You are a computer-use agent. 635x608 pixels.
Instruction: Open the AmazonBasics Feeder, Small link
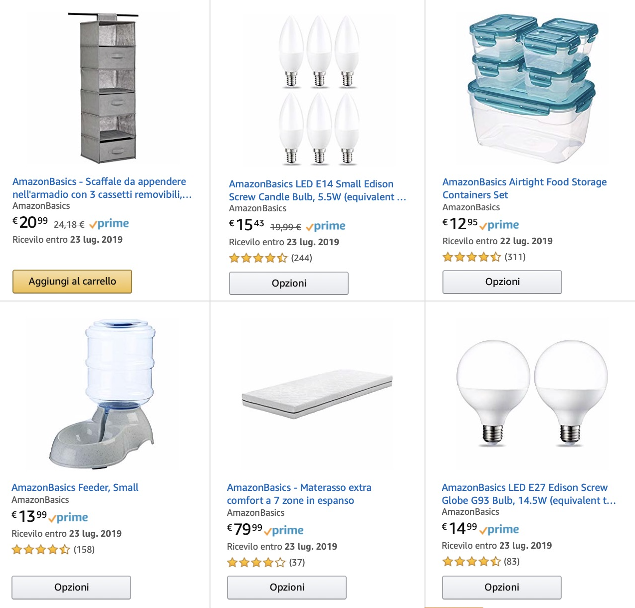tap(75, 487)
